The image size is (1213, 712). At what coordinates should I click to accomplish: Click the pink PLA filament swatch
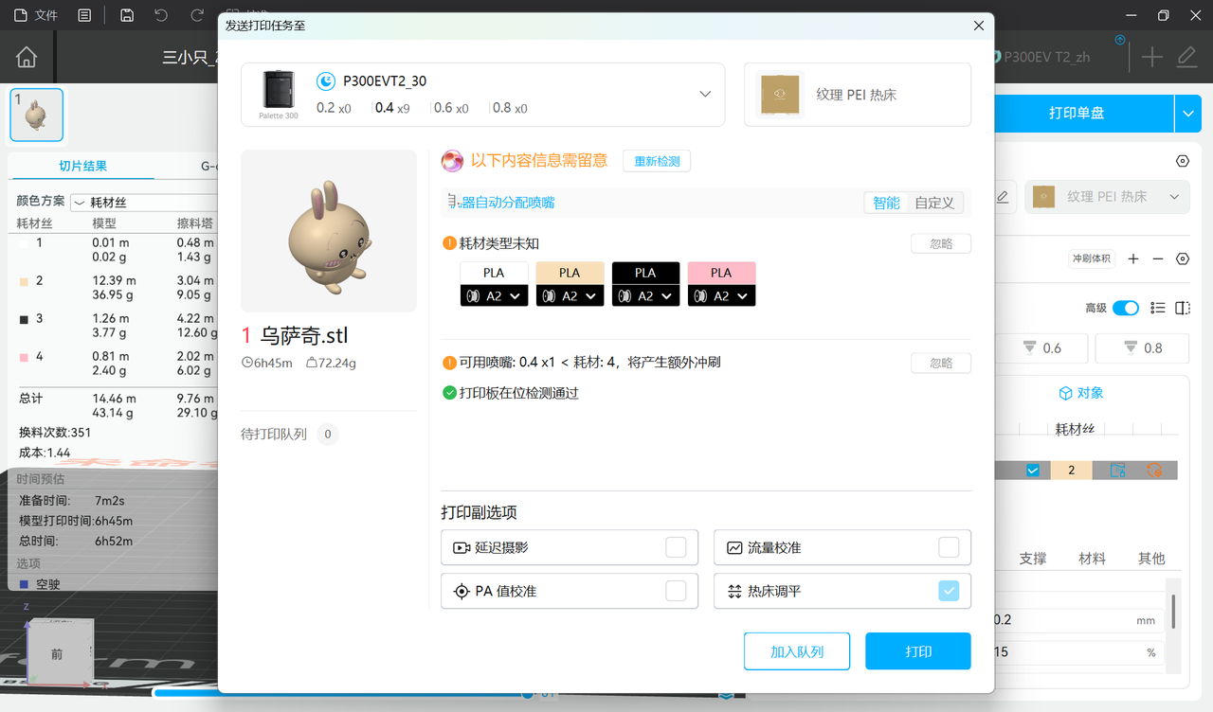coord(721,273)
